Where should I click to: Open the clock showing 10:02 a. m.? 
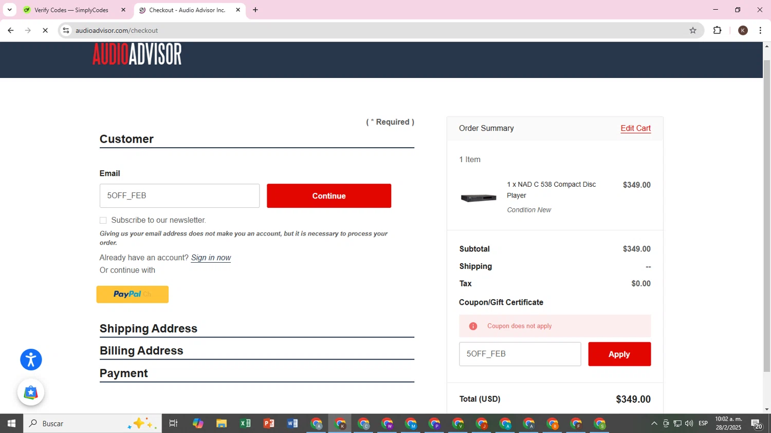[728, 423]
